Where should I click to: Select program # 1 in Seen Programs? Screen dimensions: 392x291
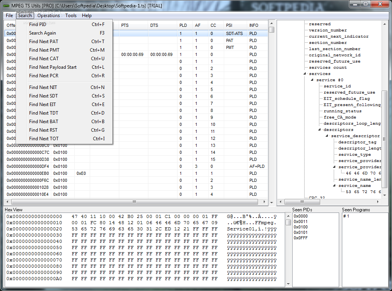click(346, 216)
